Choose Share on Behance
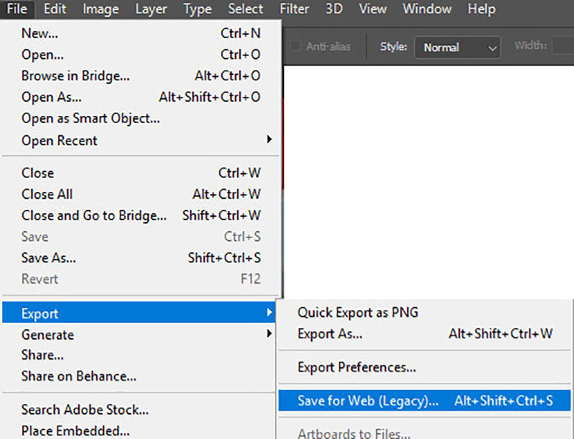This screenshot has height=439, width=574. click(x=78, y=377)
